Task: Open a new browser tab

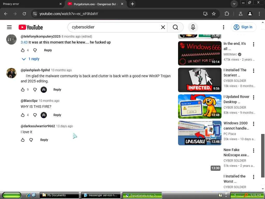Action: 132,4
